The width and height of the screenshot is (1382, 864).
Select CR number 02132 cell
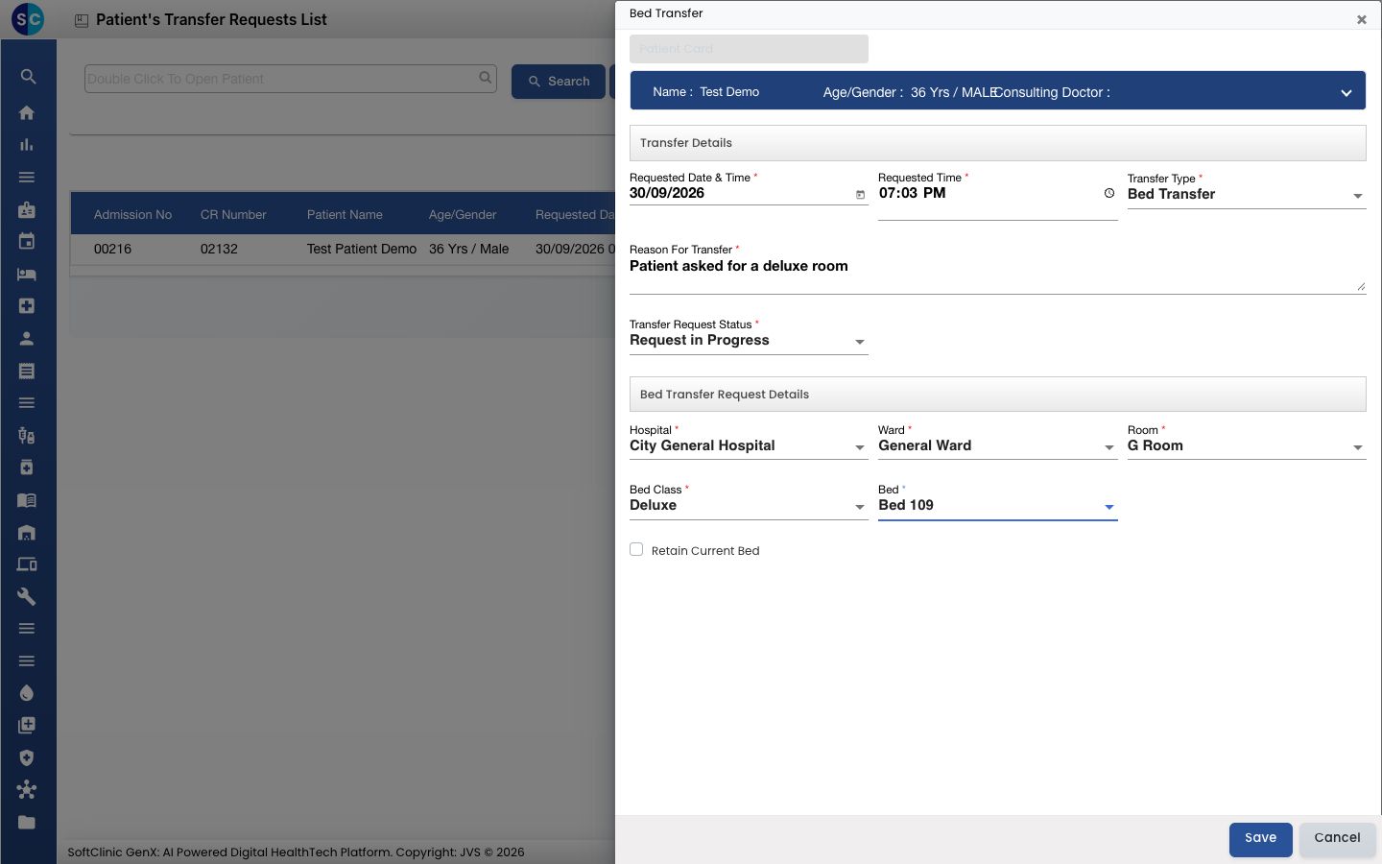click(219, 249)
